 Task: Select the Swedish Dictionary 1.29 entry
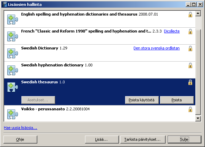pos(100,53)
